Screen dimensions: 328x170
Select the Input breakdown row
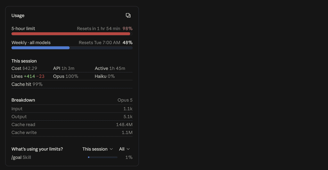(x=72, y=109)
